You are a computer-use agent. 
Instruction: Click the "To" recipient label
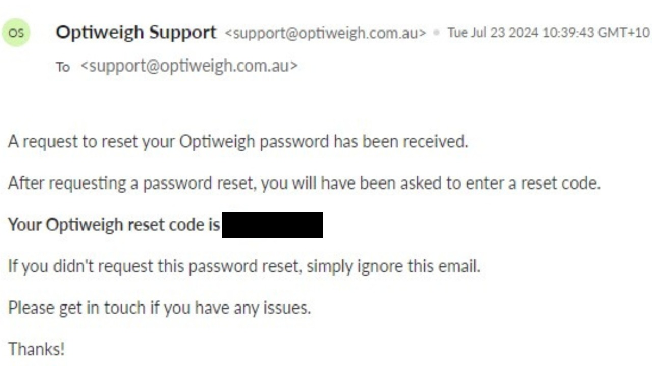[63, 67]
